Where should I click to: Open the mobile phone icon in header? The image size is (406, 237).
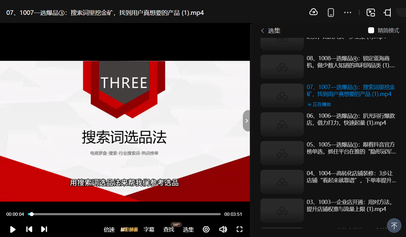point(331,12)
